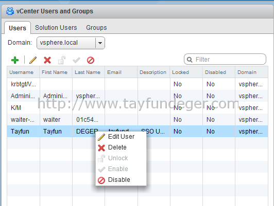Sort by the Disabled column header
Image resolution: width=274 pixels, height=206 pixels.
pos(219,72)
